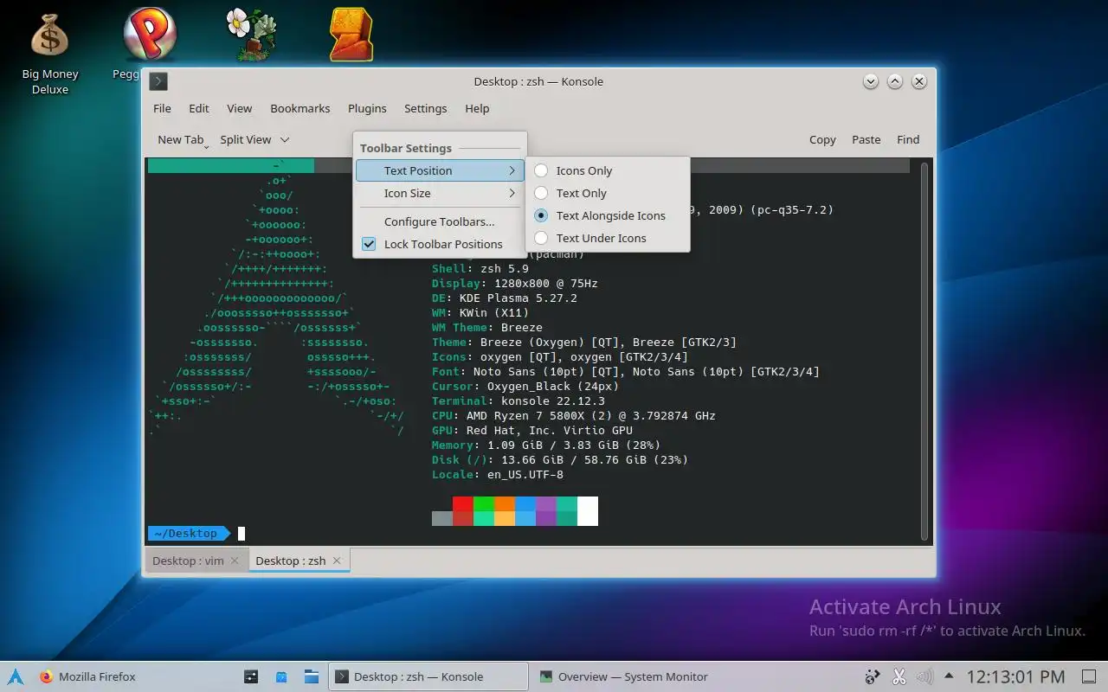Image resolution: width=1108 pixels, height=692 pixels.
Task: Click 'WM Theme: Breeze' line
Action: pyautogui.click(x=487, y=327)
